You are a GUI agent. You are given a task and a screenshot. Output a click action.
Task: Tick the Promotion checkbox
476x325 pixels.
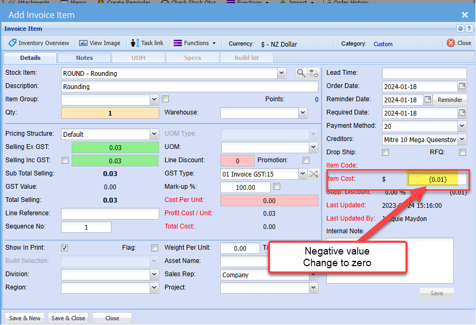pos(306,160)
